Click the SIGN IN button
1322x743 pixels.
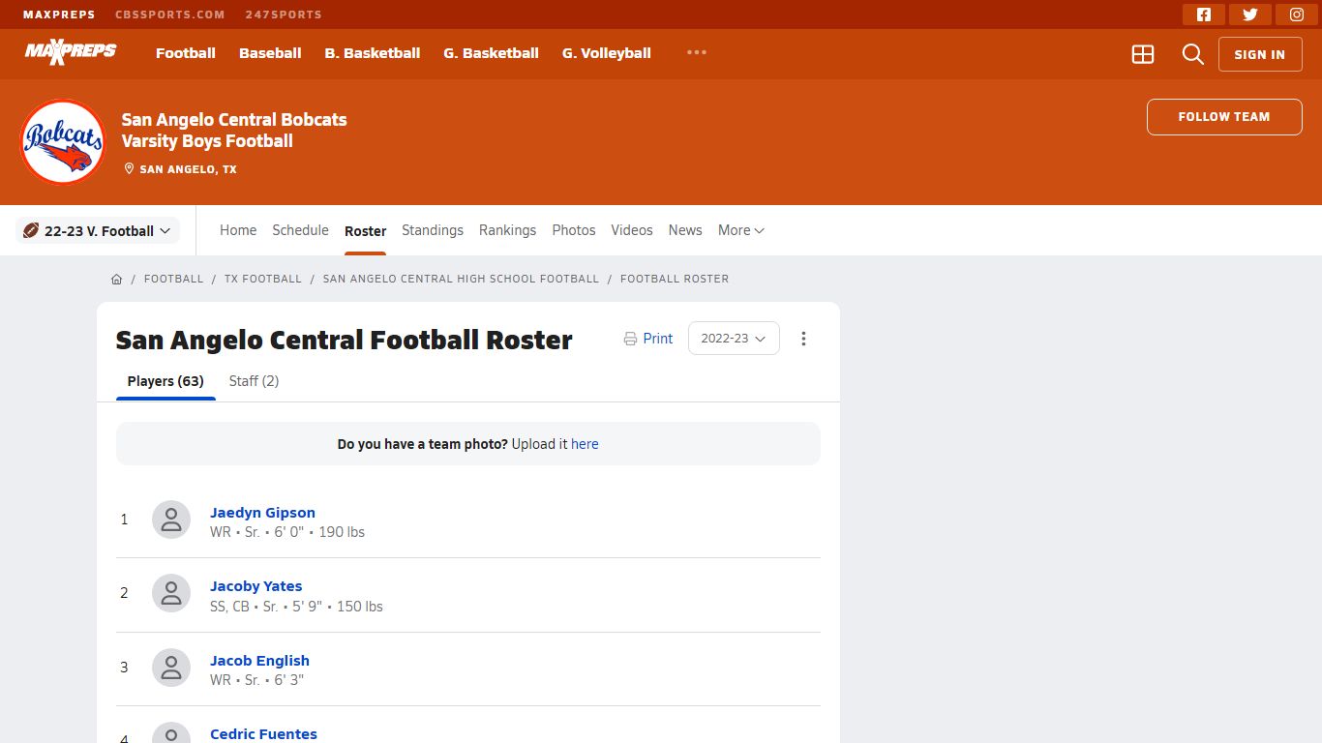click(x=1260, y=54)
